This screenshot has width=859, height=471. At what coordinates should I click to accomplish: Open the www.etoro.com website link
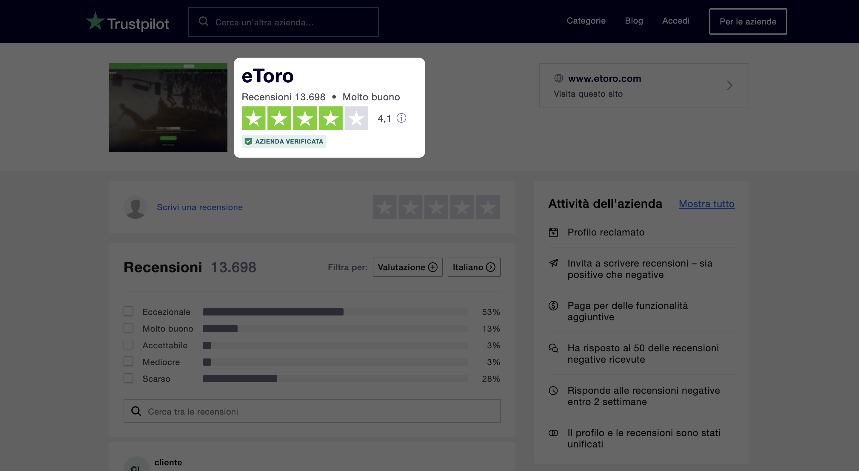point(605,78)
